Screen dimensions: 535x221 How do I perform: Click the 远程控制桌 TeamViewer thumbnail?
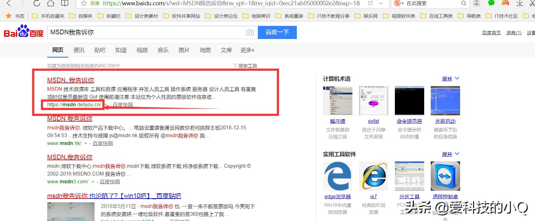(x=445, y=176)
